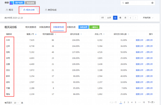Image resolution: width=161 pixels, height=105 pixels.
Task: Select the 日 time granularity button
Action: [115, 18]
